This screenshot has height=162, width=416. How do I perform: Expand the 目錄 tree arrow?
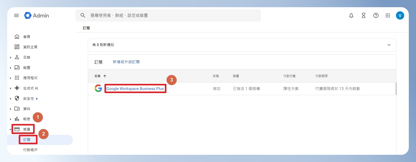click(11, 57)
